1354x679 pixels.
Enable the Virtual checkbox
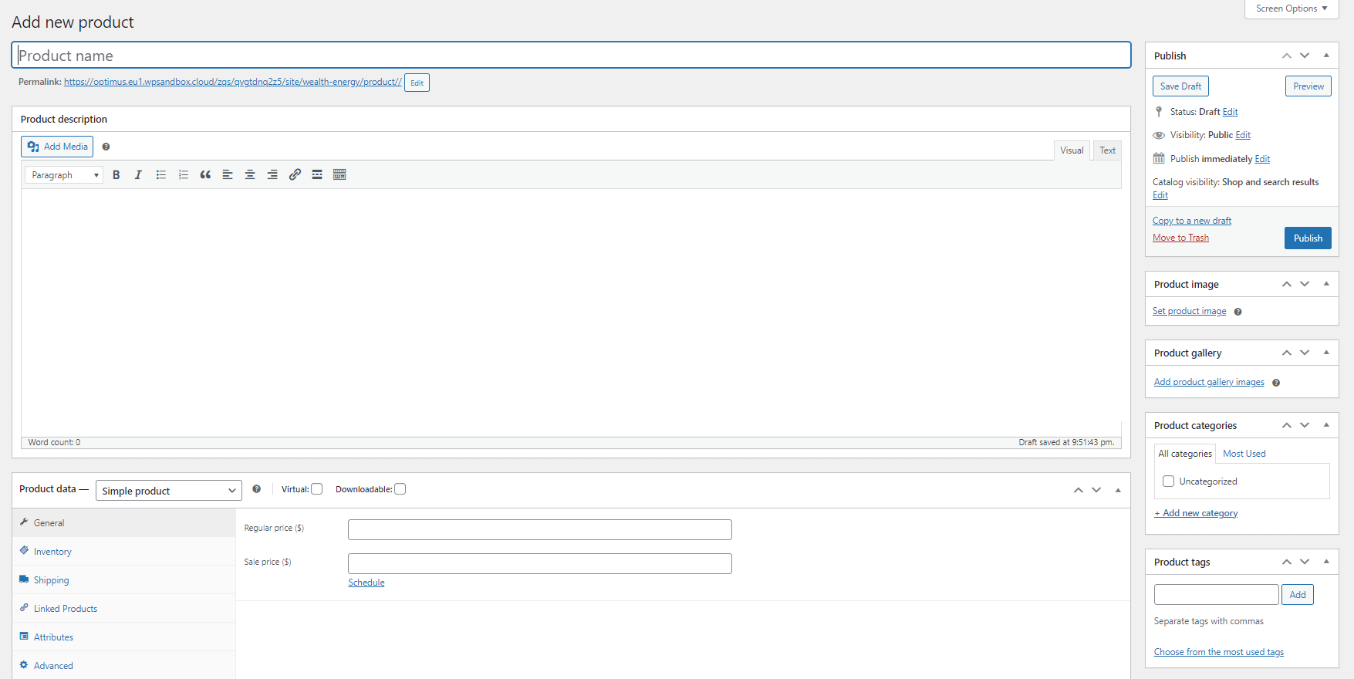point(317,489)
